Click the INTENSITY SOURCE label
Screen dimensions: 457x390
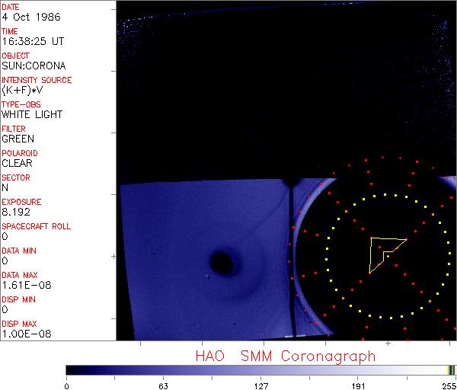click(37, 80)
